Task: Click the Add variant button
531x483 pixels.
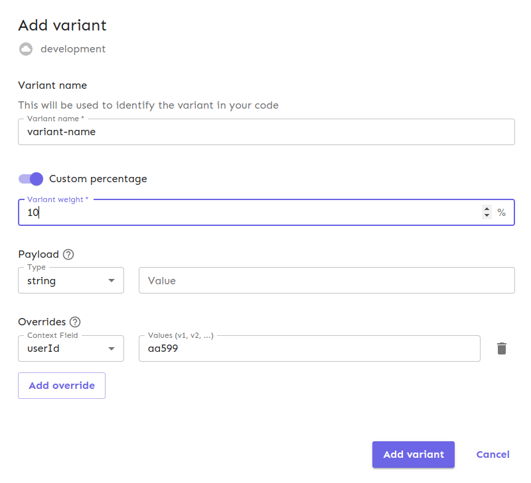Action: 413,455
